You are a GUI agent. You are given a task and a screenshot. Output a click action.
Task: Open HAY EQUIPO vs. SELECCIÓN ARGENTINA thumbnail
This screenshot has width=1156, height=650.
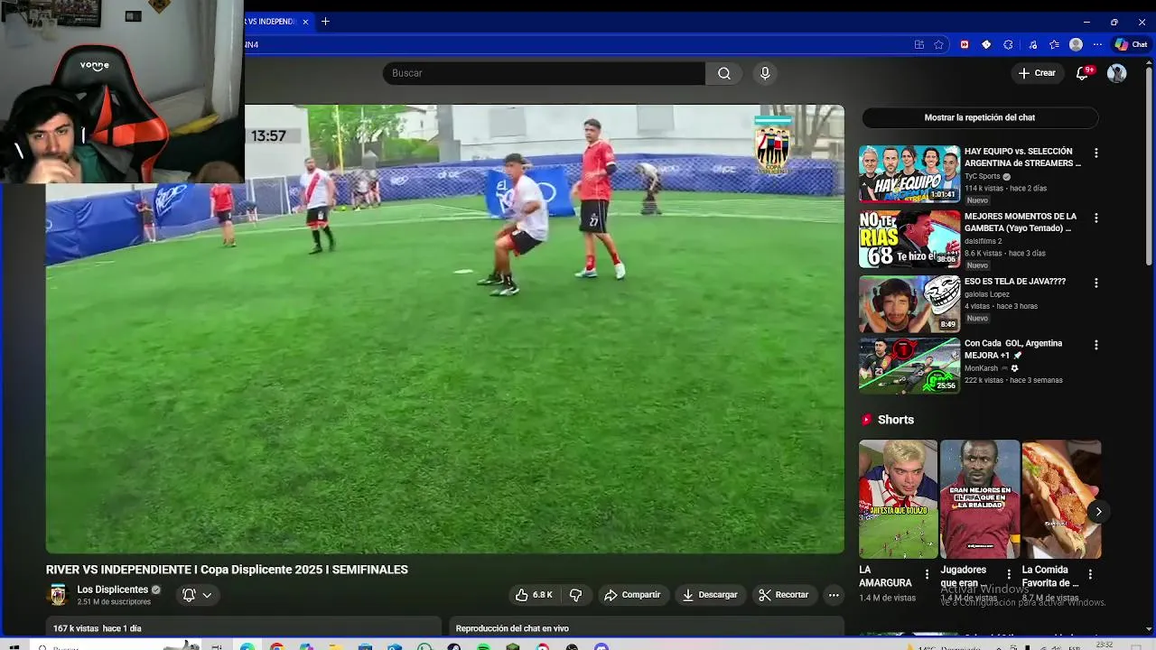(x=909, y=173)
